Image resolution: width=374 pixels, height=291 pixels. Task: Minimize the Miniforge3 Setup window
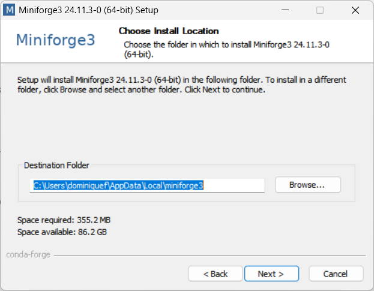point(285,10)
